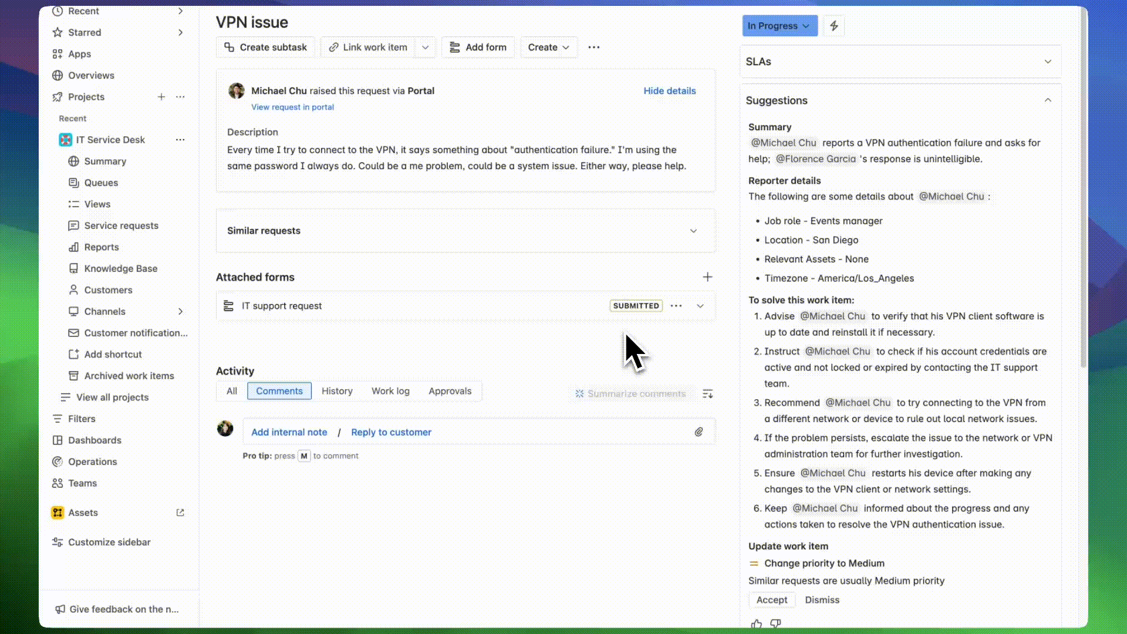This screenshot has width=1127, height=634.
Task: Click Michael Chu's avatar in request header
Action: 237,91
